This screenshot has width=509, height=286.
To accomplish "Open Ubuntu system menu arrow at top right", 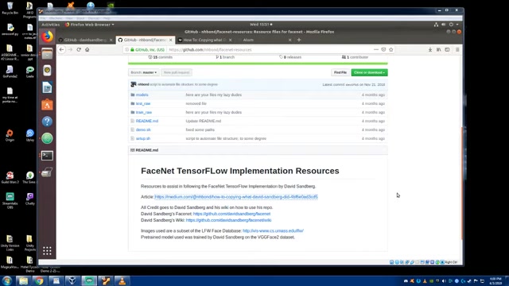I will pos(457,25).
